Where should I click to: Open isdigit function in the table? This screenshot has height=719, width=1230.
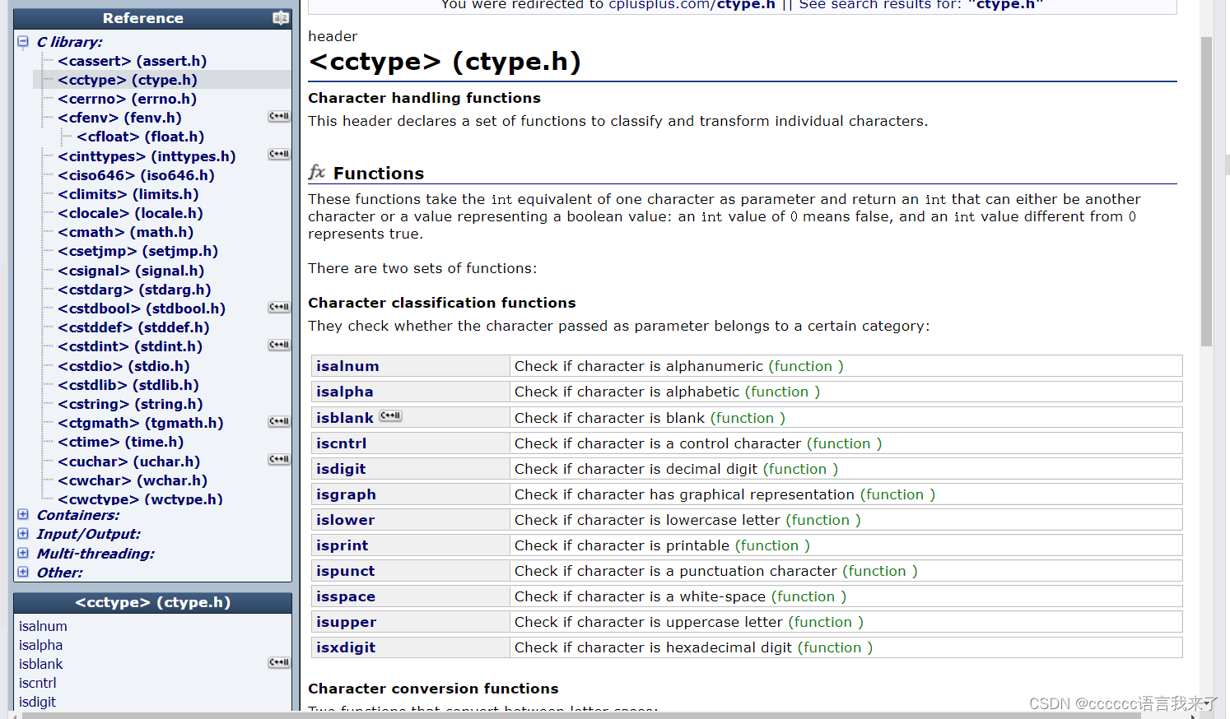341,469
